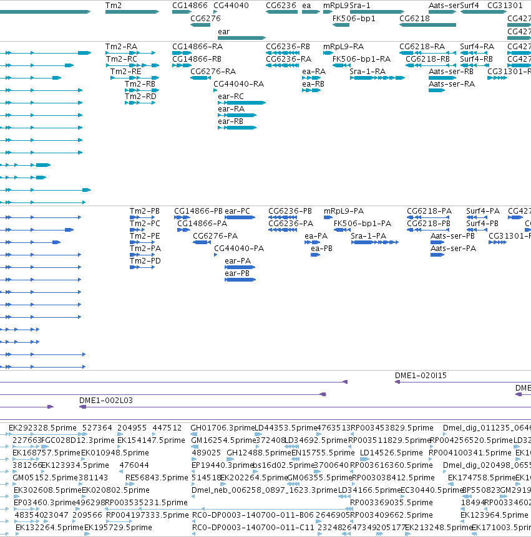Select the Tm2-PB coding sequence label
The image size is (531, 537).
145,211
